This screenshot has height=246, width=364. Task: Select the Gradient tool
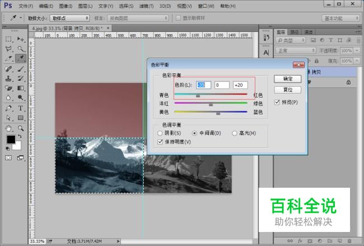pos(21,88)
